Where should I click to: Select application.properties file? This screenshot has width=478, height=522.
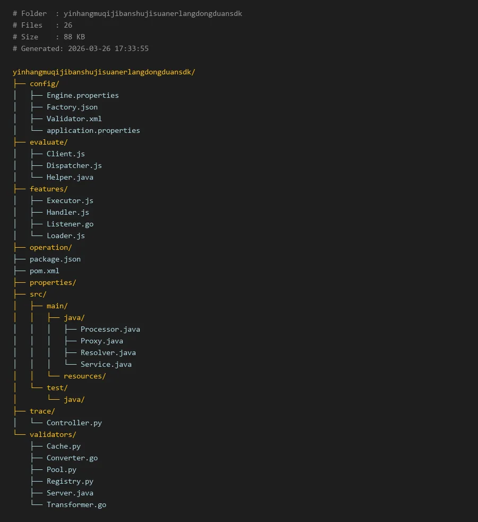93,130
